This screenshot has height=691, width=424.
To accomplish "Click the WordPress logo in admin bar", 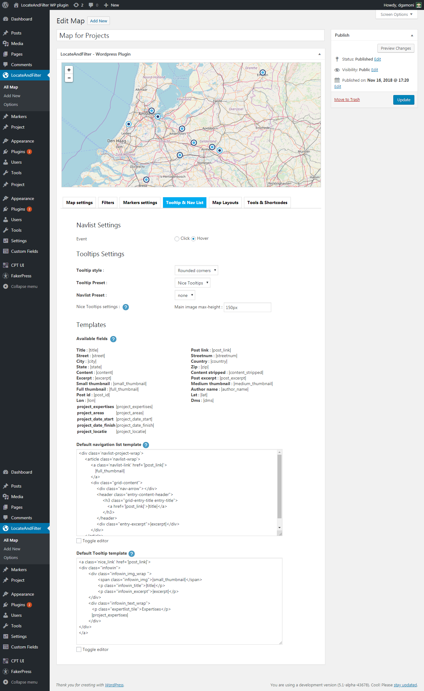I will pos(5,5).
